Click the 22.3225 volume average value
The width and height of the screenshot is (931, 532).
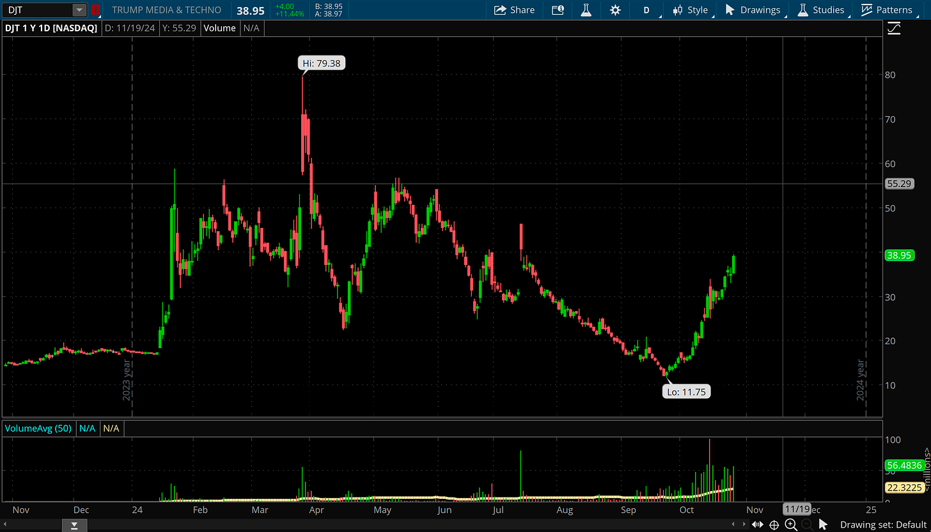pyautogui.click(x=904, y=487)
